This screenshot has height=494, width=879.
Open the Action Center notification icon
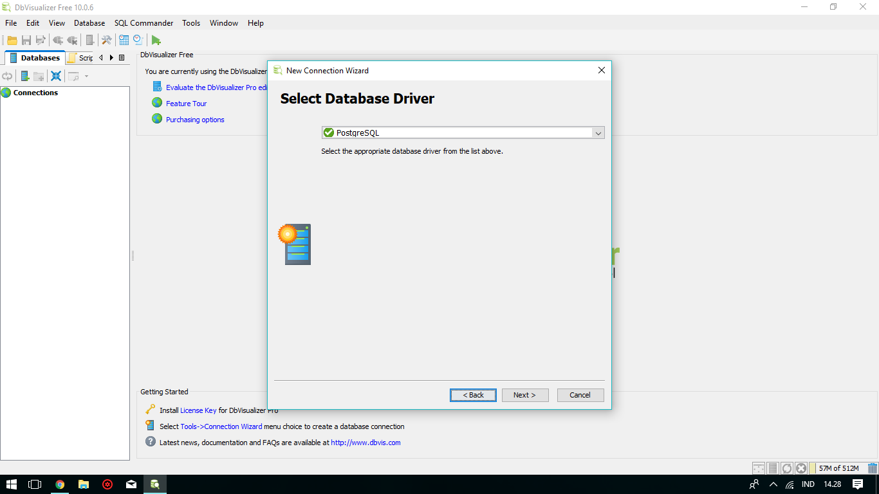pos(858,484)
